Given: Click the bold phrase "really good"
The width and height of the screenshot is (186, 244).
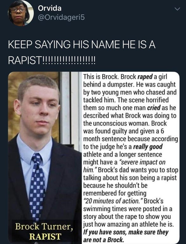Looking at the screenshot, I should coord(148,147).
